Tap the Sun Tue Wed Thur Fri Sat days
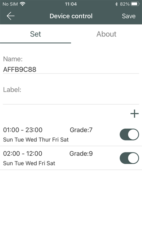This screenshot has width=142, height=252. click(x=36, y=139)
